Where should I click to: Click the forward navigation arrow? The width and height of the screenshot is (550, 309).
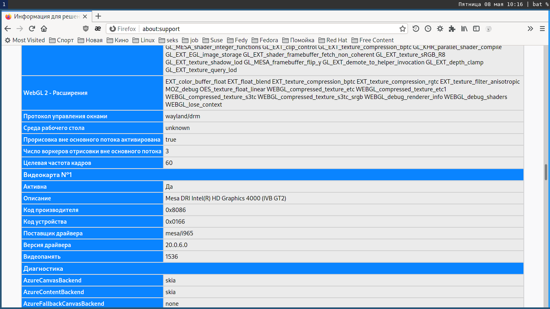[x=20, y=29]
